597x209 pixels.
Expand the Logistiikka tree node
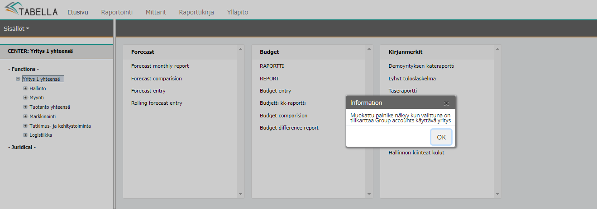[x=25, y=135]
